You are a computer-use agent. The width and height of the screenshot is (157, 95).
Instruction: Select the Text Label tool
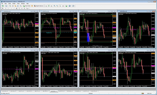pos(24,9)
